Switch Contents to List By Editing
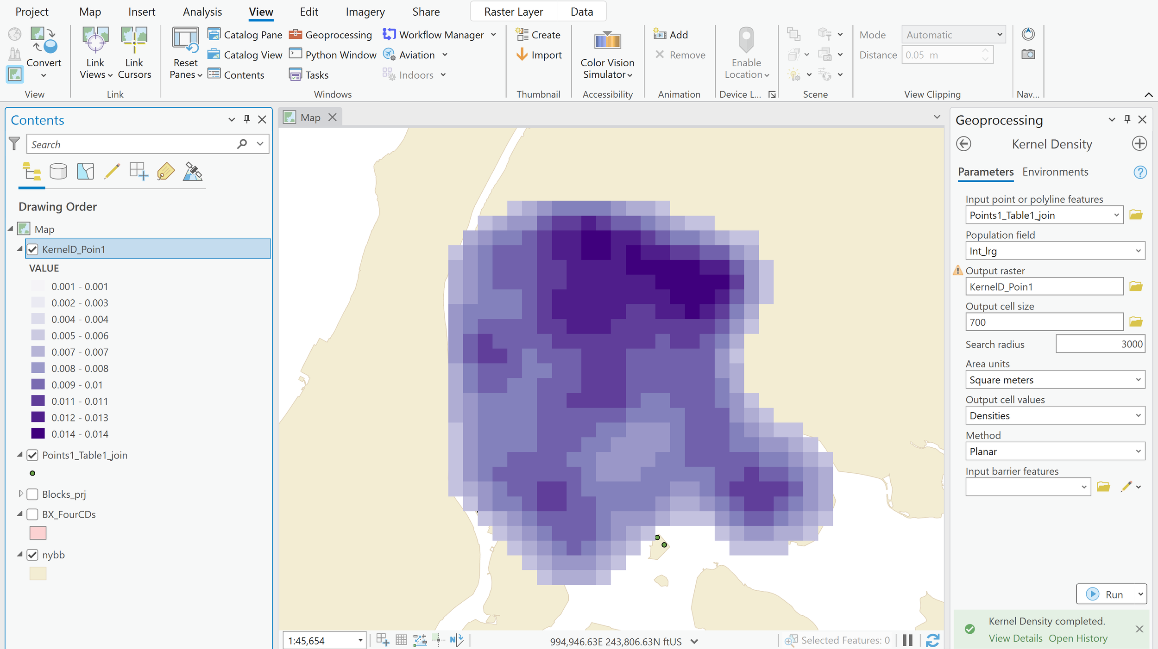Viewport: 1158px width, 649px height. tap(112, 171)
